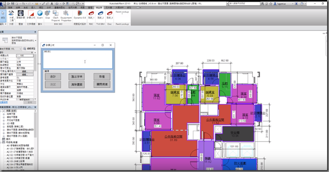329x172 pixels.
Task: Select the Modify arrow tool in ribbon
Action: 3,16
